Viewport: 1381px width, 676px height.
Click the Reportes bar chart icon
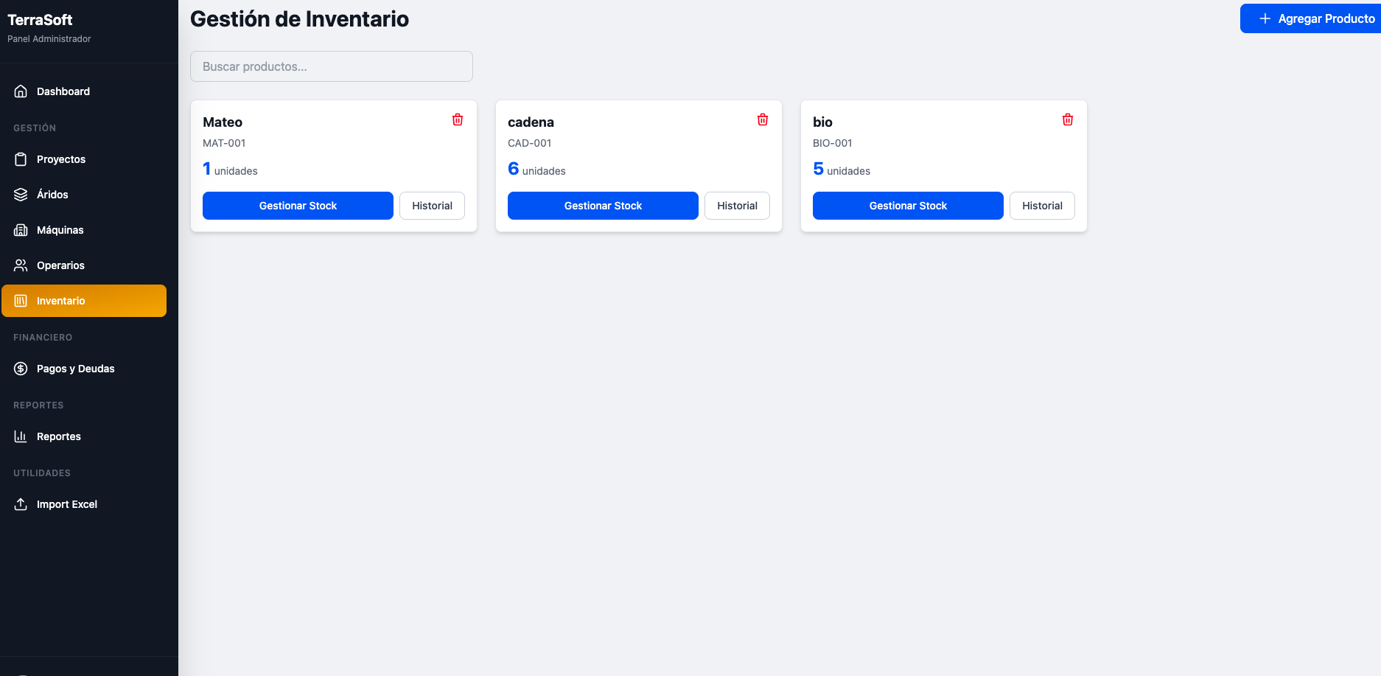pyautogui.click(x=21, y=436)
